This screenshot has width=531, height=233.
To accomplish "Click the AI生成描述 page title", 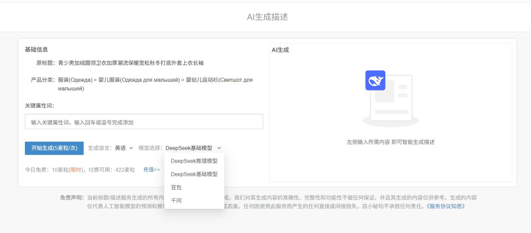I will tap(267, 17).
